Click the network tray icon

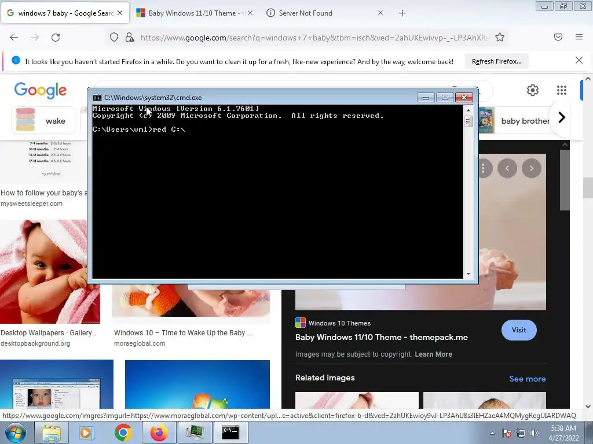521,433
